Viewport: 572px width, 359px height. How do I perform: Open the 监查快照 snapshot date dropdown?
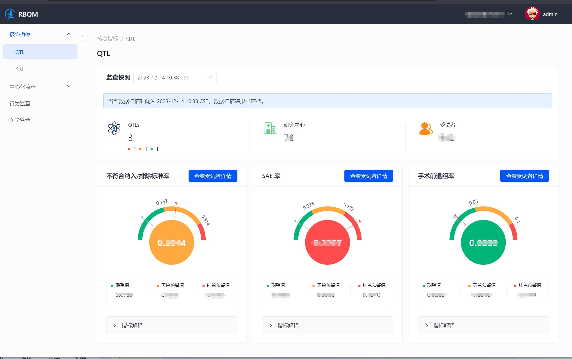point(175,77)
